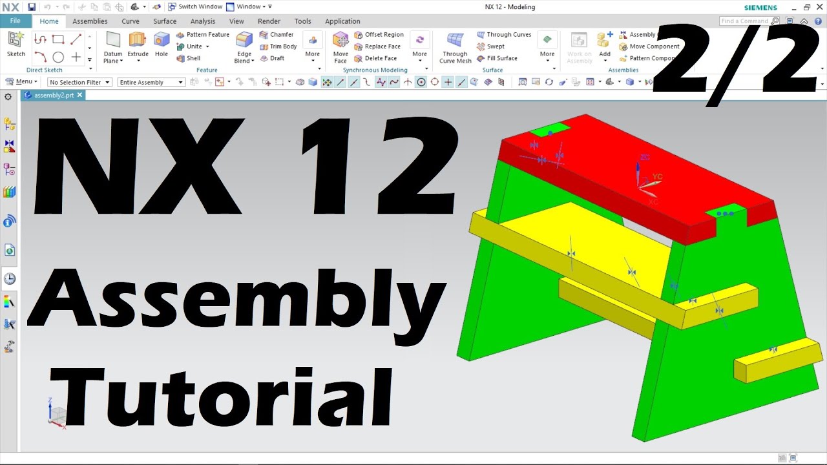
Task: Toggle the Arc Center snap option
Action: tap(421, 82)
